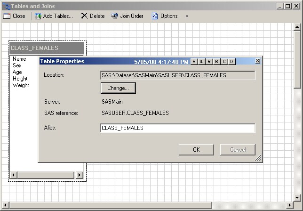
Task: Close the Table Properties dialog
Action: pyautogui.click(x=257, y=61)
